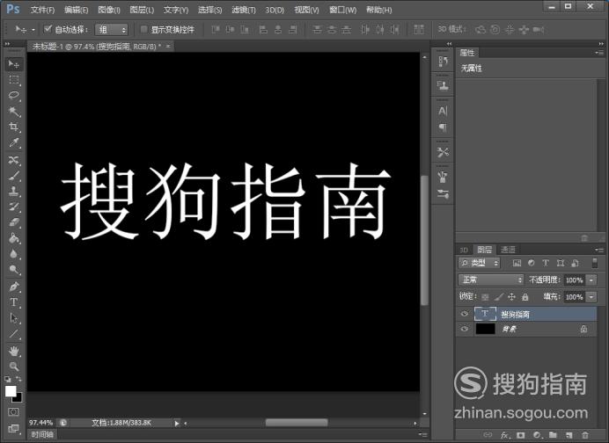Select the Horizontal Type tool
Screen dimensions: 609x443
pyautogui.click(x=14, y=302)
